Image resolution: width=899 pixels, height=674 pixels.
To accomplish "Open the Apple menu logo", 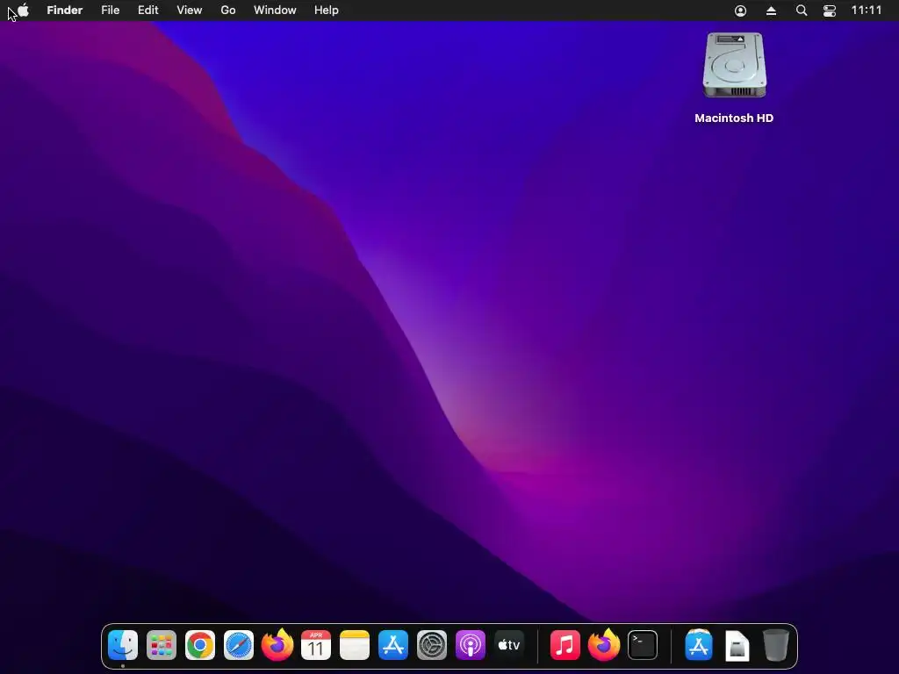I will click(x=23, y=11).
